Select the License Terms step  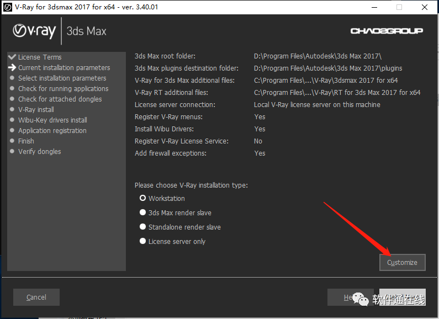pos(40,57)
